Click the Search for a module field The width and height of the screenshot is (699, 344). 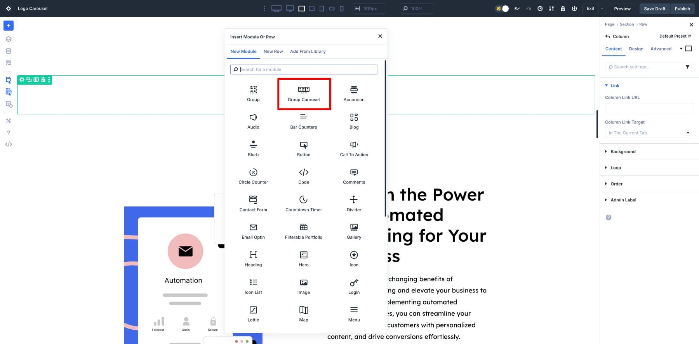[307, 69]
